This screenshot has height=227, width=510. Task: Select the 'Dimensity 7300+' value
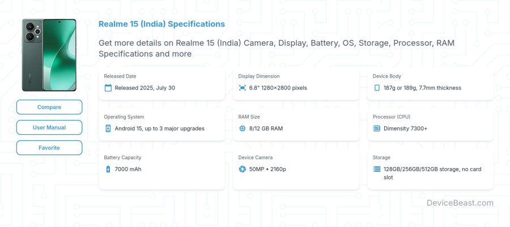(405, 129)
